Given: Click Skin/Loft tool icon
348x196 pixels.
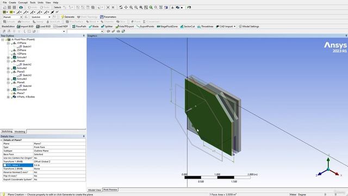Looking at the screenshot, I should (53, 22).
